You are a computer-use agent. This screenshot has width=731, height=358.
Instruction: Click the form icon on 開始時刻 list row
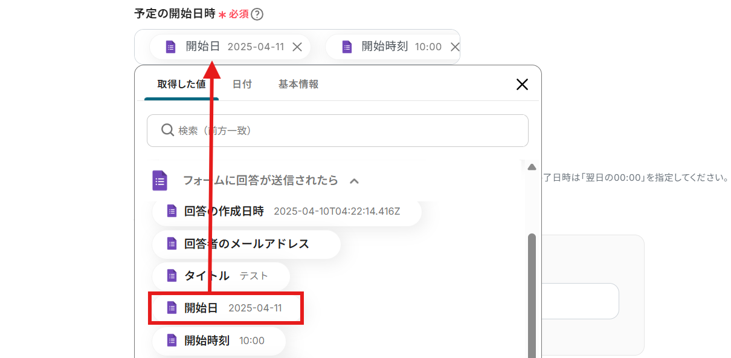tap(172, 340)
